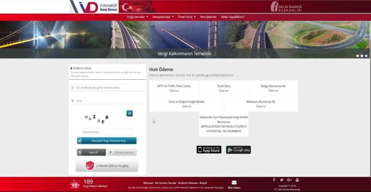Open MTV ve Trafik Para Cezası payment
Screen dimensions: 371x192
click(x=174, y=89)
